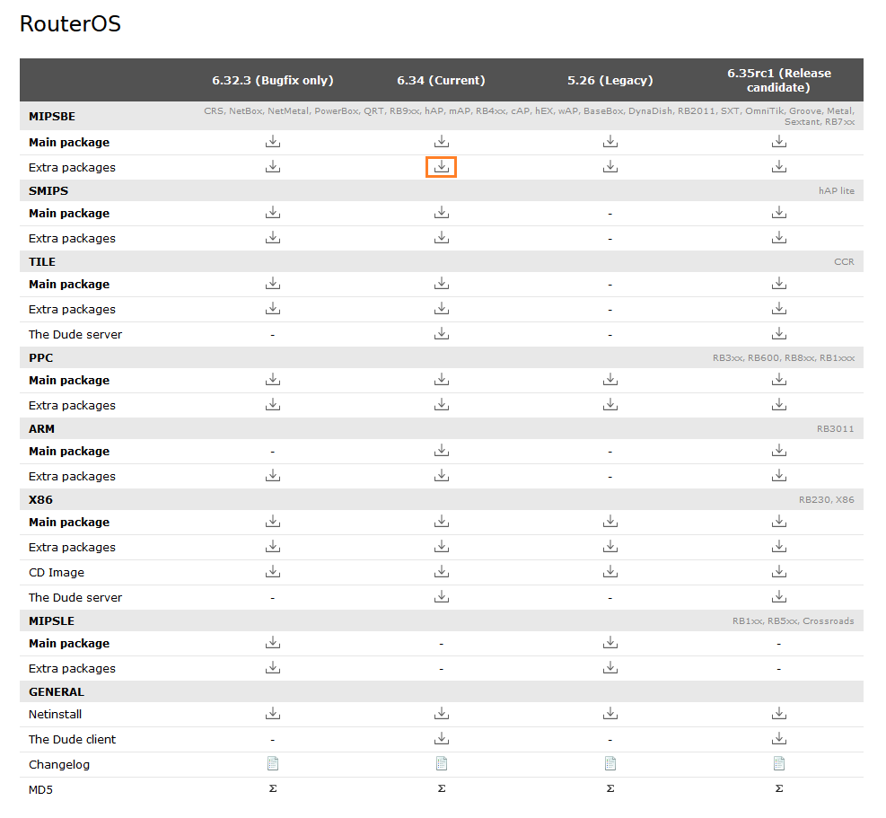Download PPC Main package for 5.26 Legacy
Image resolution: width=886 pixels, height=818 pixels.
[x=610, y=380]
